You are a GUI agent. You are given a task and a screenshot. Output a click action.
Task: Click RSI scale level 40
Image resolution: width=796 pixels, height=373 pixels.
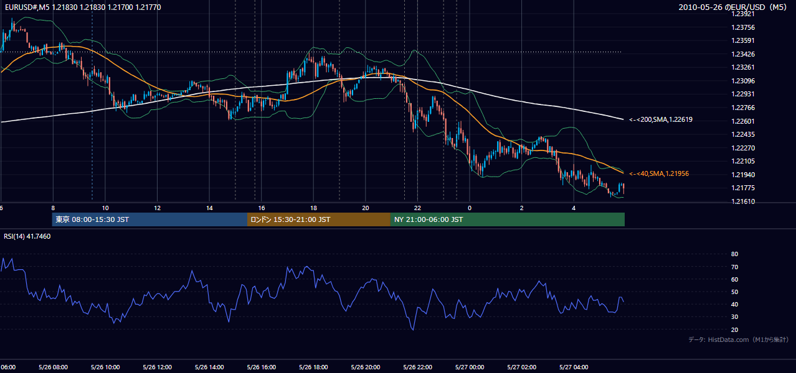coord(735,304)
